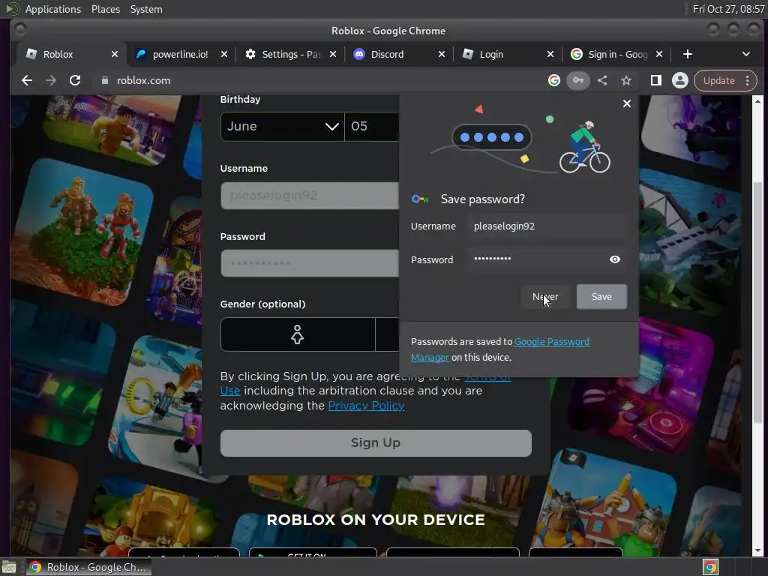Screen dimensions: 768x576
Task: Click the page vertical scrollbar
Action: click(757, 301)
